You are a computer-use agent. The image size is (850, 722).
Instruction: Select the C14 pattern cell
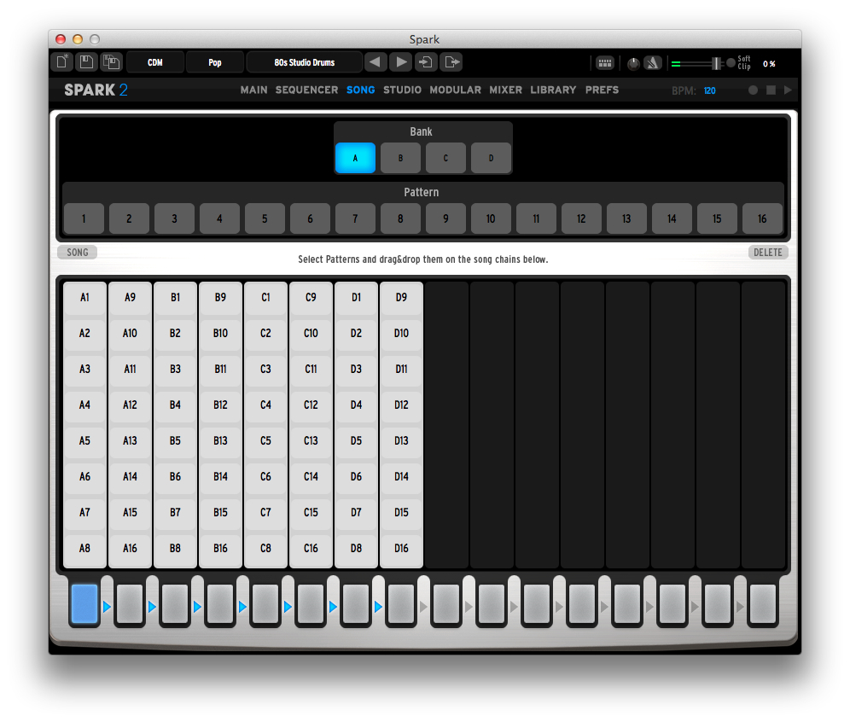311,476
